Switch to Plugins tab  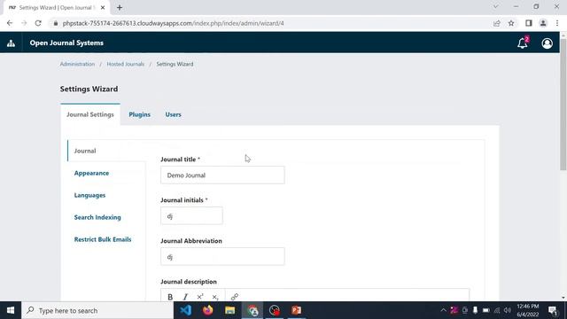[140, 114]
